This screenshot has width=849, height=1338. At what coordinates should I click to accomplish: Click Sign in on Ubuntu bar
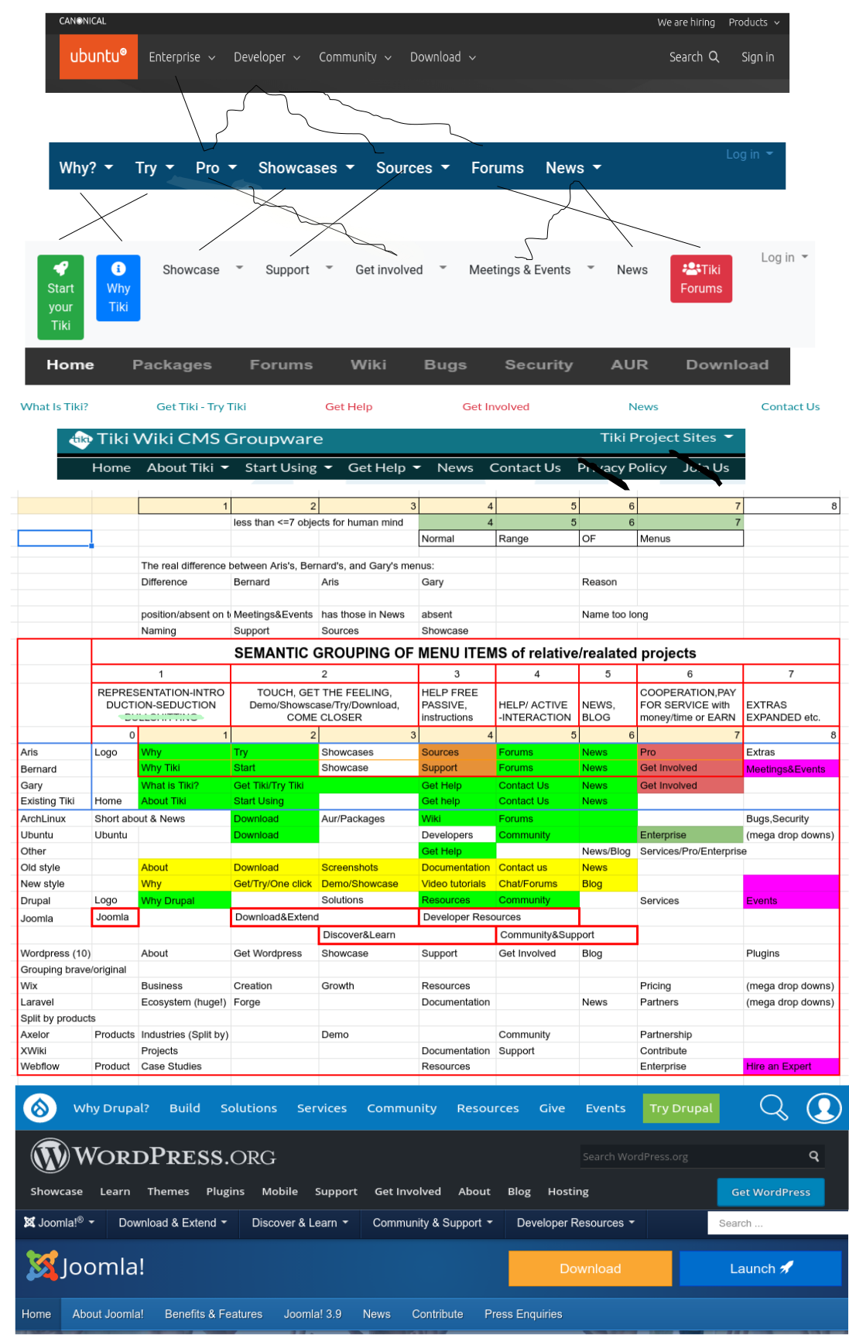(758, 57)
